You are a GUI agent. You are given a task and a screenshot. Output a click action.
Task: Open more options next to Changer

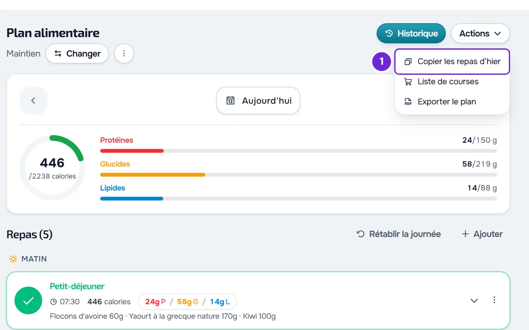tap(124, 53)
